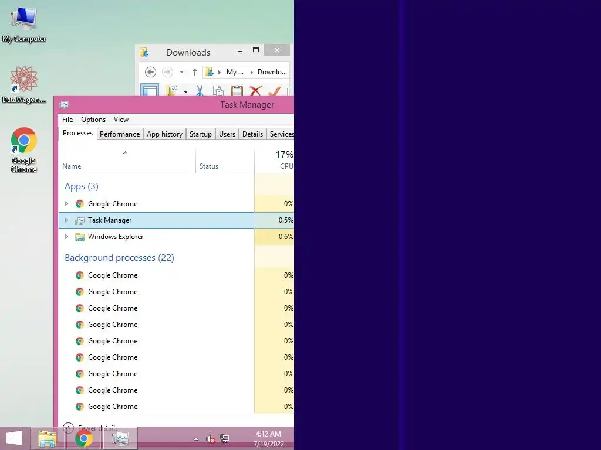This screenshot has width=601, height=450.
Task: Click Task Manager title bar icon
Action: coord(64,105)
